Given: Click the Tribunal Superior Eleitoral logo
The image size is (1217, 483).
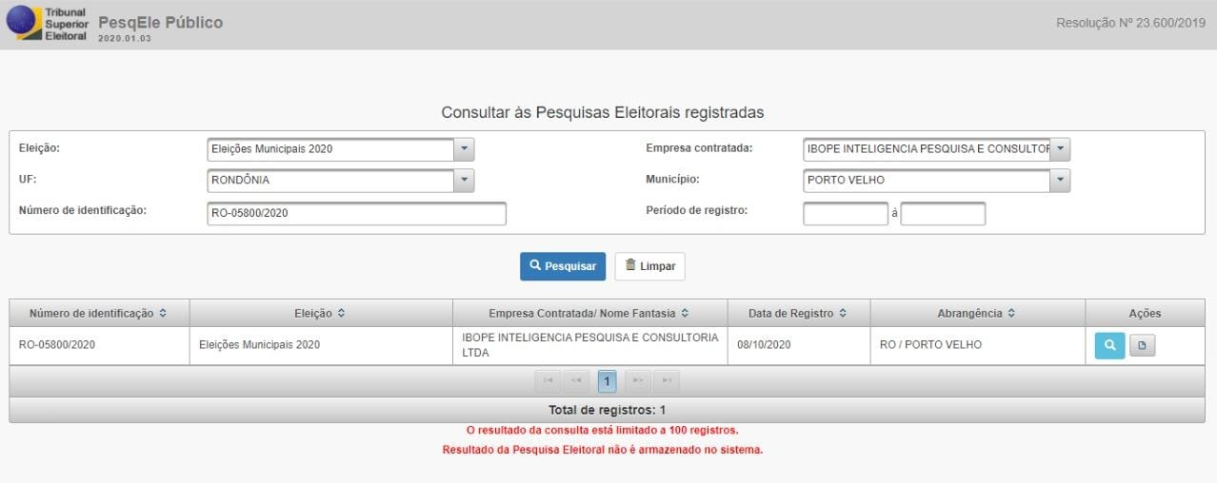Looking at the screenshot, I should coord(48,24).
